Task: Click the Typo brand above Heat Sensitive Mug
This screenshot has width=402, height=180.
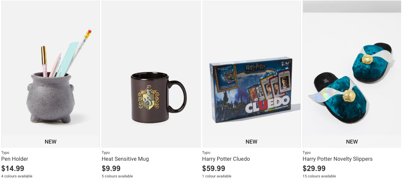Action: point(105,153)
